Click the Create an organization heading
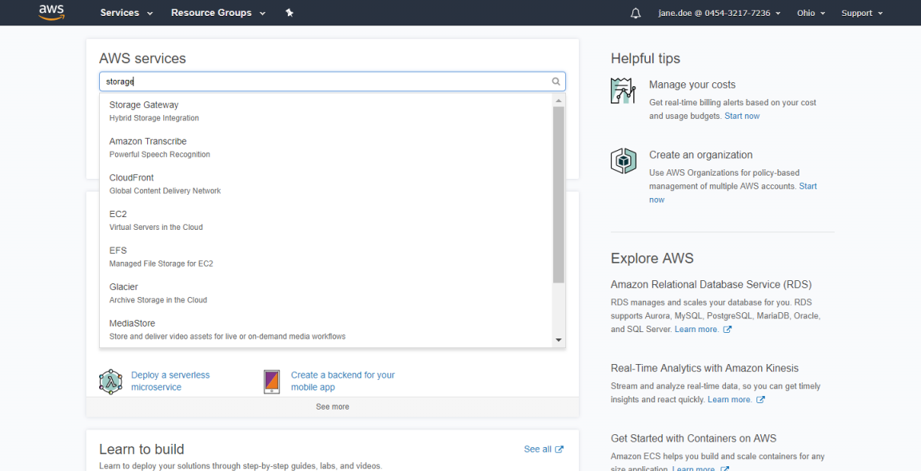This screenshot has width=921, height=471. click(x=700, y=155)
